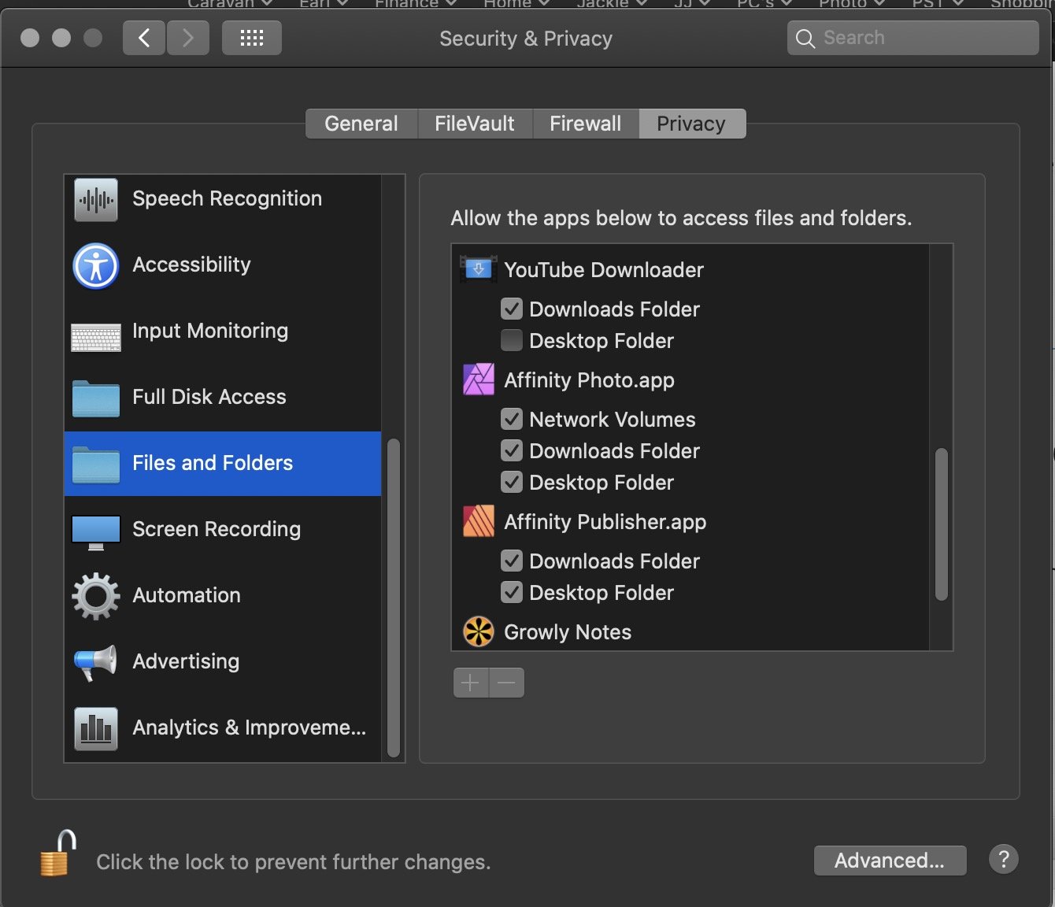Switch to the Firewall tab

[586, 124]
